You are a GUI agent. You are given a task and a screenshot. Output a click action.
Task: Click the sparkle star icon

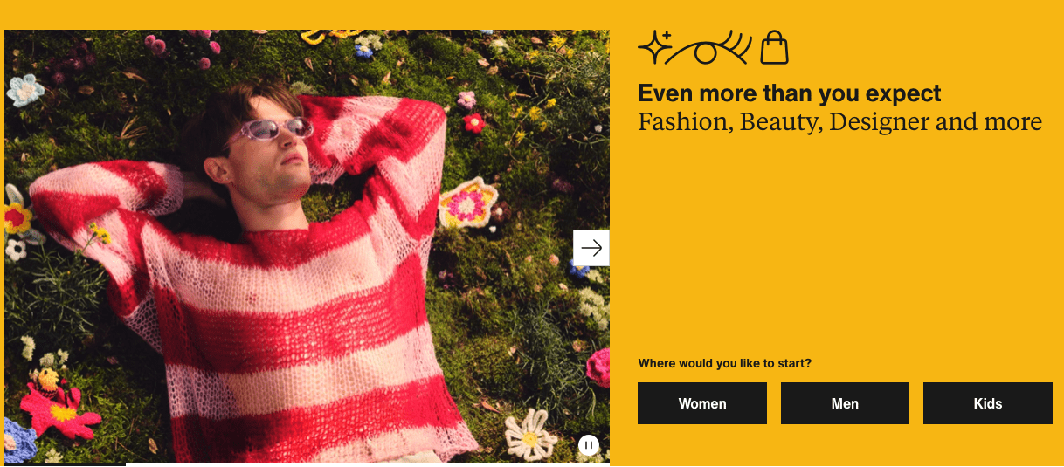(654, 47)
